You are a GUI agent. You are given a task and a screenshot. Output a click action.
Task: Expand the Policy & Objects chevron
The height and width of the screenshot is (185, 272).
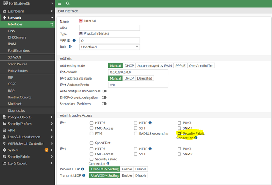pyautogui.click(x=52, y=117)
